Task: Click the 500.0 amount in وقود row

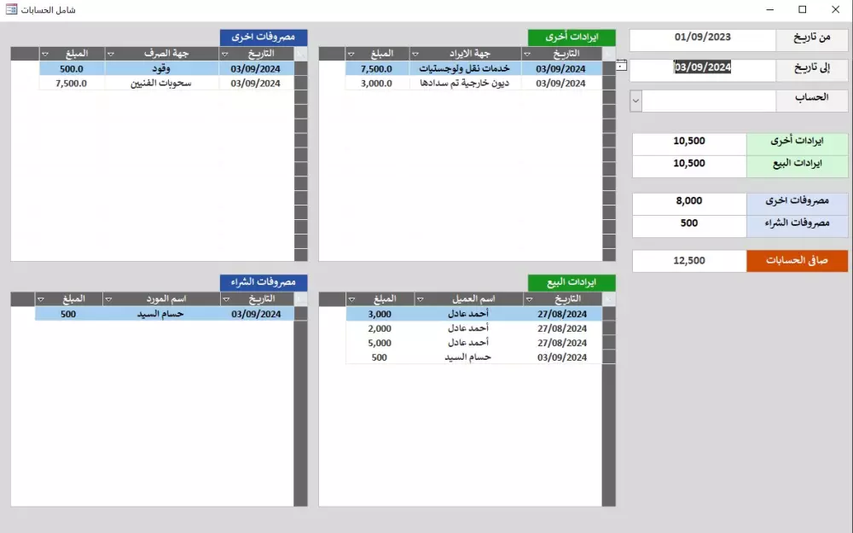Action: [72, 68]
